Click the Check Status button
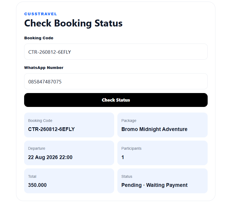Screen dimensions: 250x216 pyautogui.click(x=116, y=100)
